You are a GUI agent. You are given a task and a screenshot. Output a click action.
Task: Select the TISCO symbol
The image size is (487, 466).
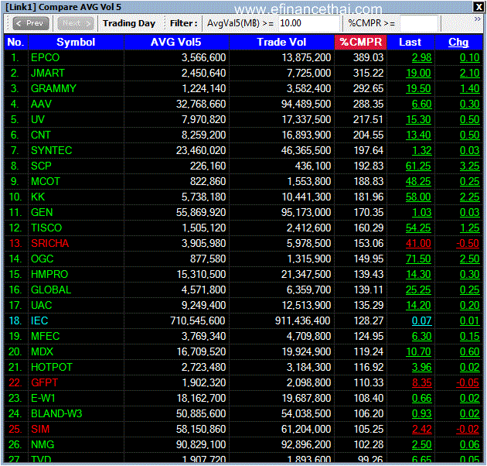click(x=46, y=228)
